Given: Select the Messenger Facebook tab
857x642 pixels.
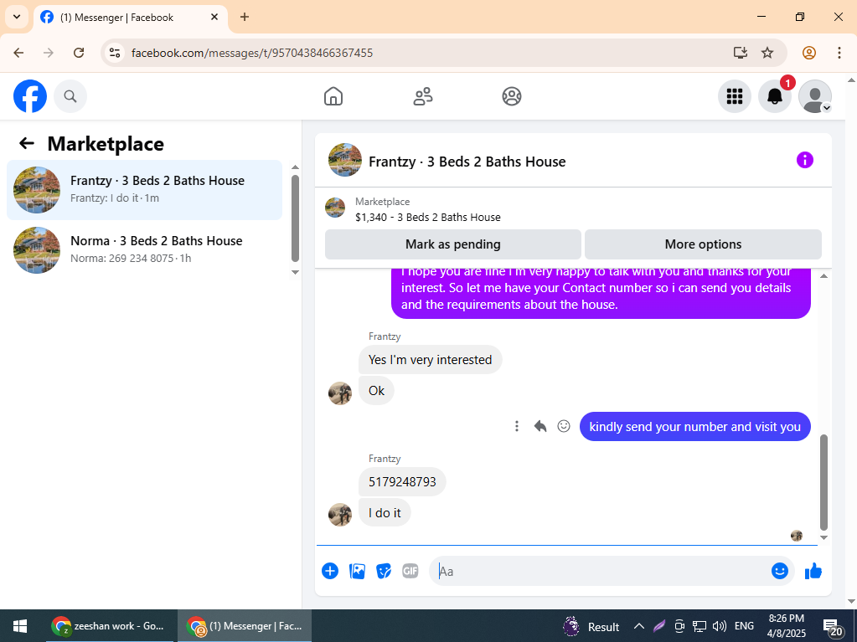Looking at the screenshot, I should [x=130, y=18].
